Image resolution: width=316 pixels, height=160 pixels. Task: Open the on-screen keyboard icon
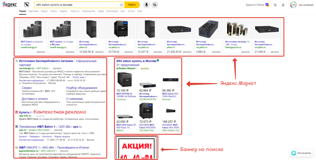27,5
